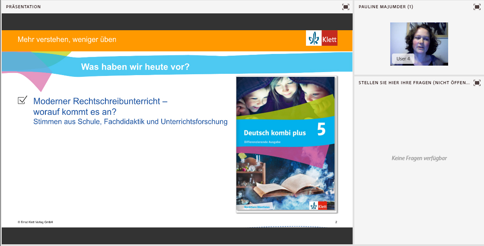Click the STELLEN SIE HIER IHRE FRAGEN title
The image size is (484, 246).
pos(414,82)
